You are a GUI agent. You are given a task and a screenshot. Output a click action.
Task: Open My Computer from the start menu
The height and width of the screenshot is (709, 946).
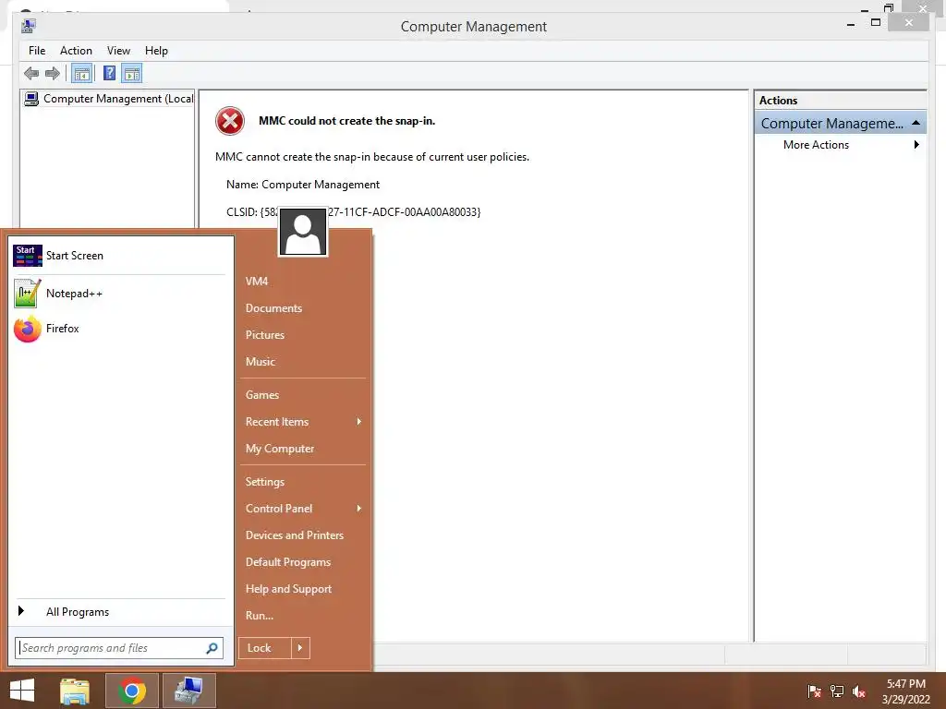coord(303,449)
